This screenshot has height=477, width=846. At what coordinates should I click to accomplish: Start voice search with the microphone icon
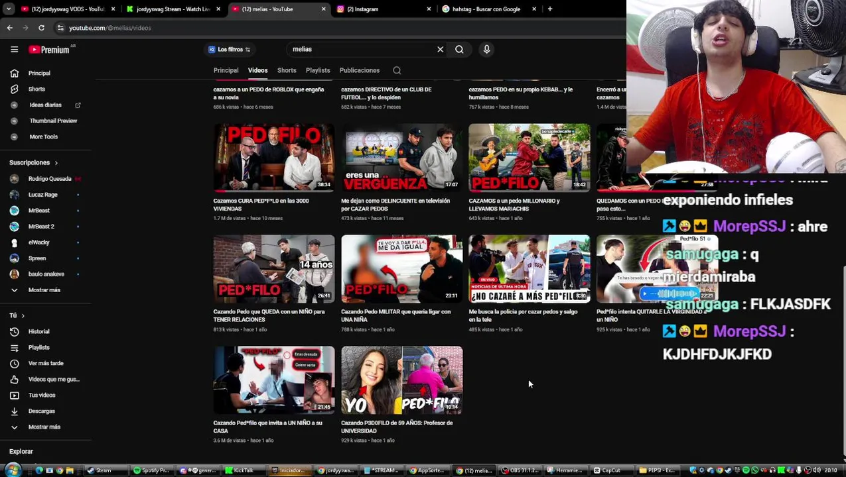[x=486, y=49]
